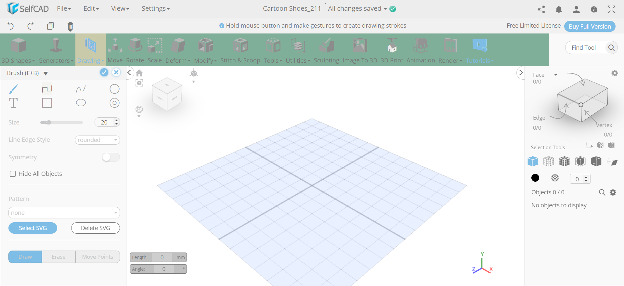This screenshot has height=286, width=624.
Task: Enter fullscreen mode
Action: click(x=611, y=9)
